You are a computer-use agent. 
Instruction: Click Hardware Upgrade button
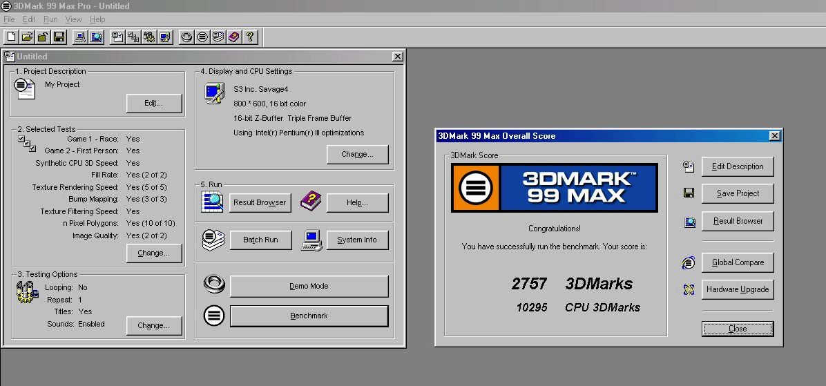click(738, 289)
